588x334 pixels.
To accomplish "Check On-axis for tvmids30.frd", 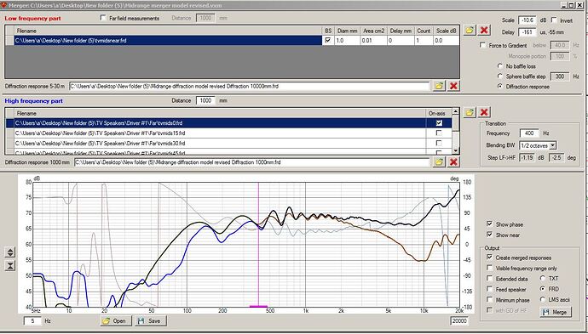I will point(439,143).
